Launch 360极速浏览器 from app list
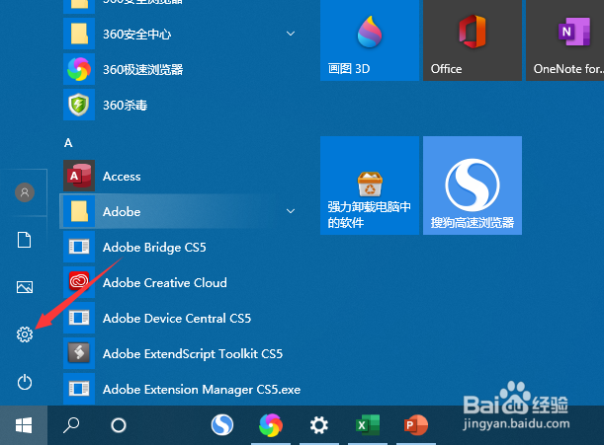The width and height of the screenshot is (604, 445). (x=181, y=69)
